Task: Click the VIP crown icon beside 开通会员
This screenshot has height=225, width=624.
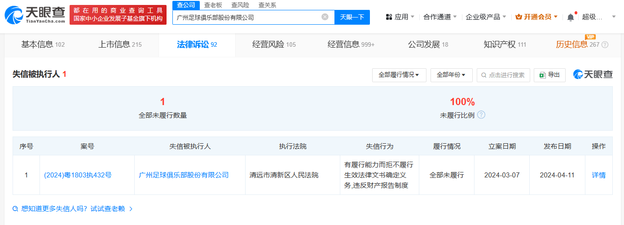Action: 519,17
